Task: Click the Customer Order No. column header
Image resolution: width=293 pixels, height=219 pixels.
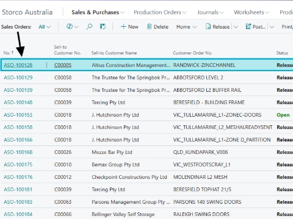Action: click(192, 53)
